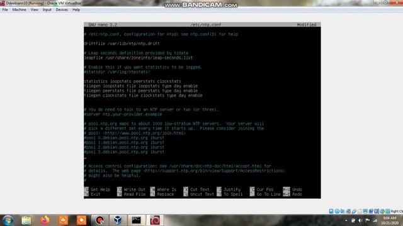Switch to the Debian VM taskbar button
The height and width of the screenshot is (226, 403).
(x=155, y=220)
